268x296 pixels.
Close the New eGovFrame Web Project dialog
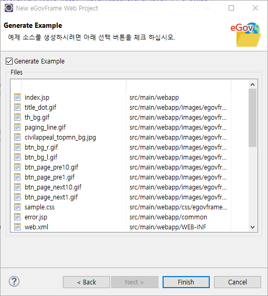point(255,8)
